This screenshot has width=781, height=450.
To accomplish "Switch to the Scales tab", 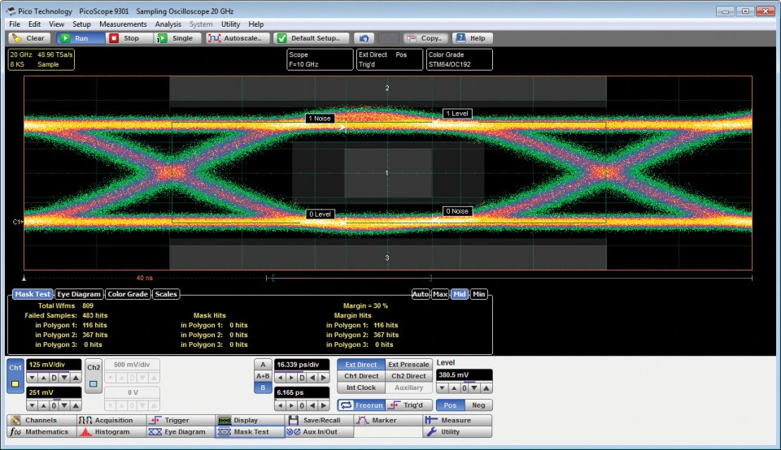I will coord(166,294).
